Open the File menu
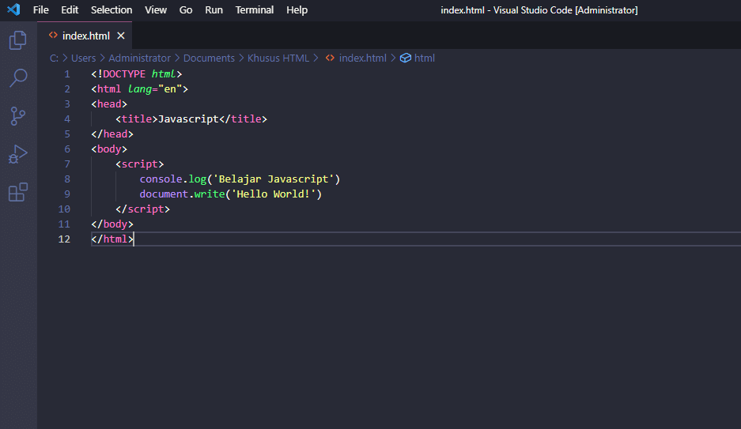The image size is (741, 429). click(x=41, y=10)
